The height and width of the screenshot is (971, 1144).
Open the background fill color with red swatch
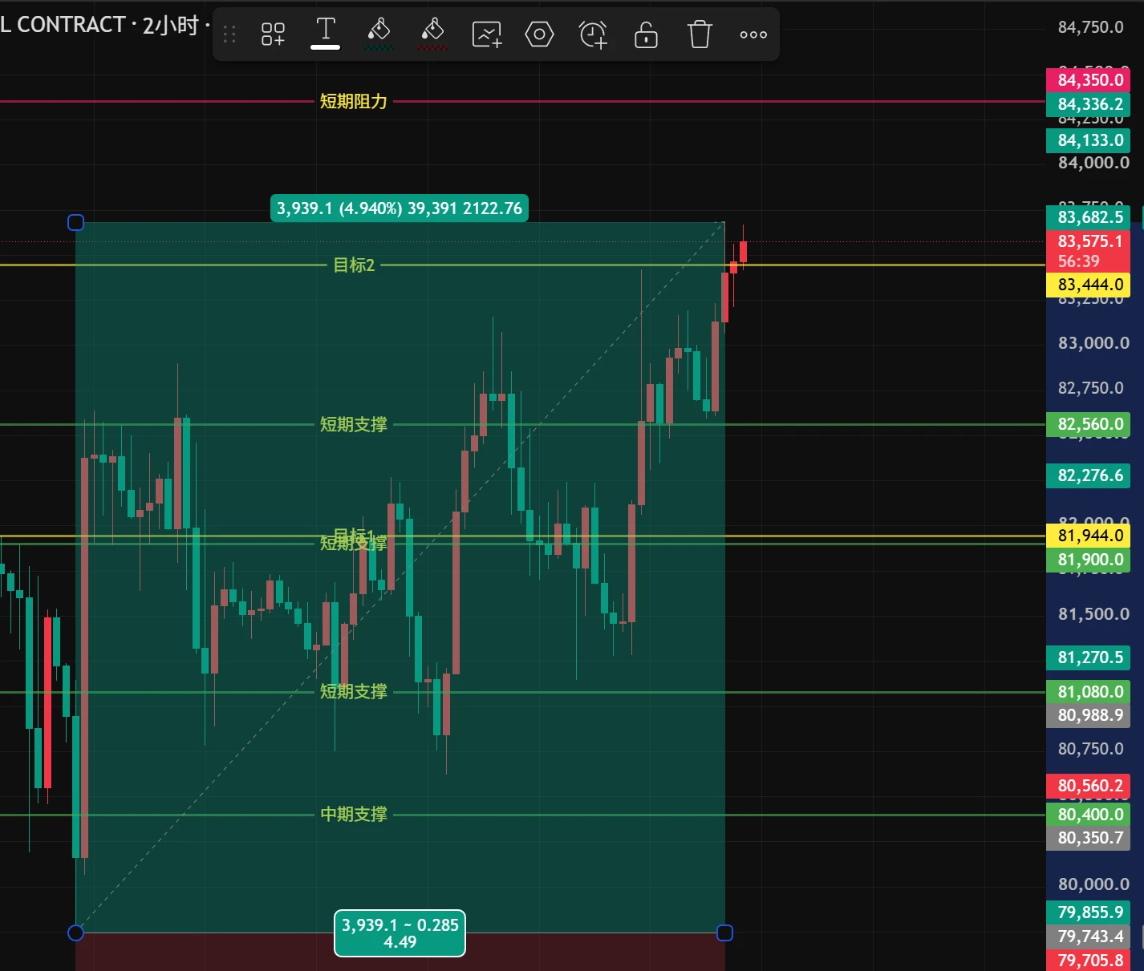tap(432, 34)
